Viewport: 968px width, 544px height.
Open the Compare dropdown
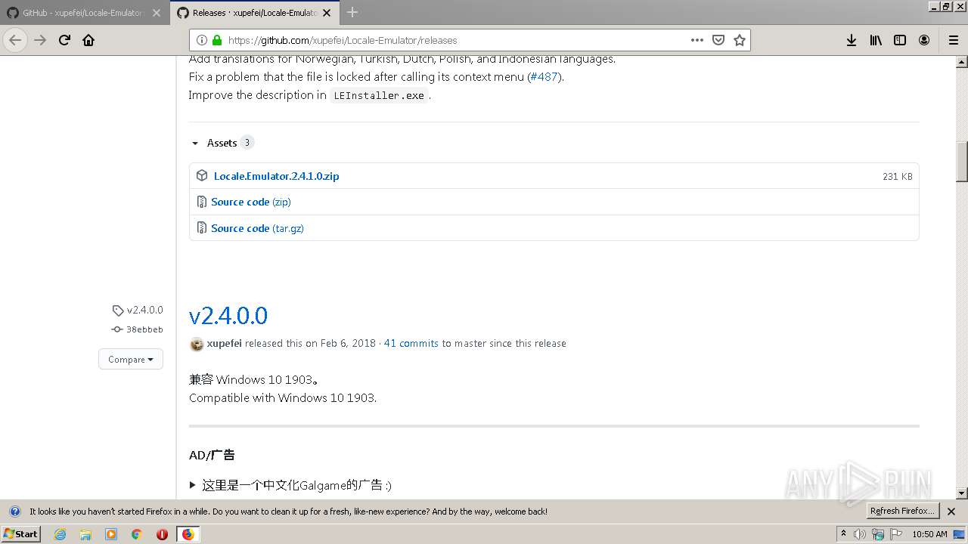pos(131,360)
